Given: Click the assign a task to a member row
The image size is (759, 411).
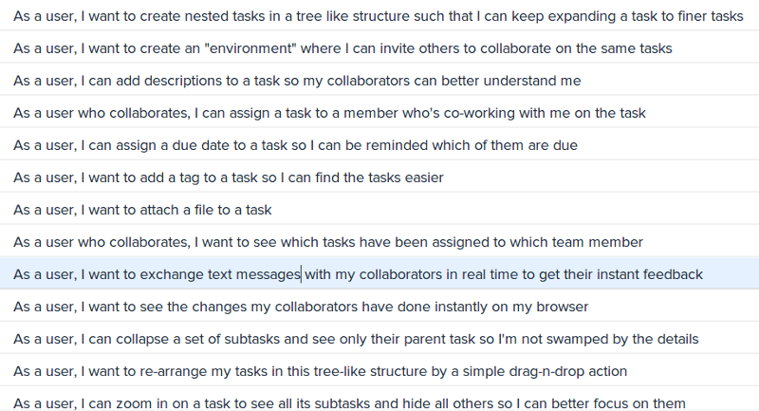Looking at the screenshot, I should (x=379, y=113).
